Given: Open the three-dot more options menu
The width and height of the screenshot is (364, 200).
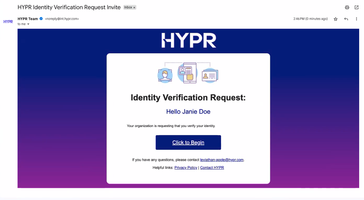Looking at the screenshot, I should coord(356,19).
